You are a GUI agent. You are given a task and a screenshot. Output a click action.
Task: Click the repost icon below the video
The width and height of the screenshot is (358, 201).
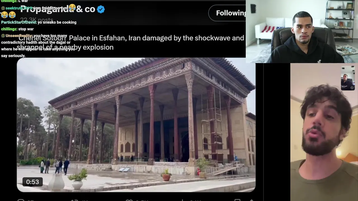pyautogui.click(x=74, y=200)
